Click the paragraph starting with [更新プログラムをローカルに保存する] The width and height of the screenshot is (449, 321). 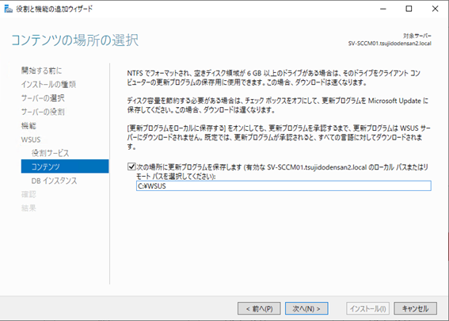279,137
